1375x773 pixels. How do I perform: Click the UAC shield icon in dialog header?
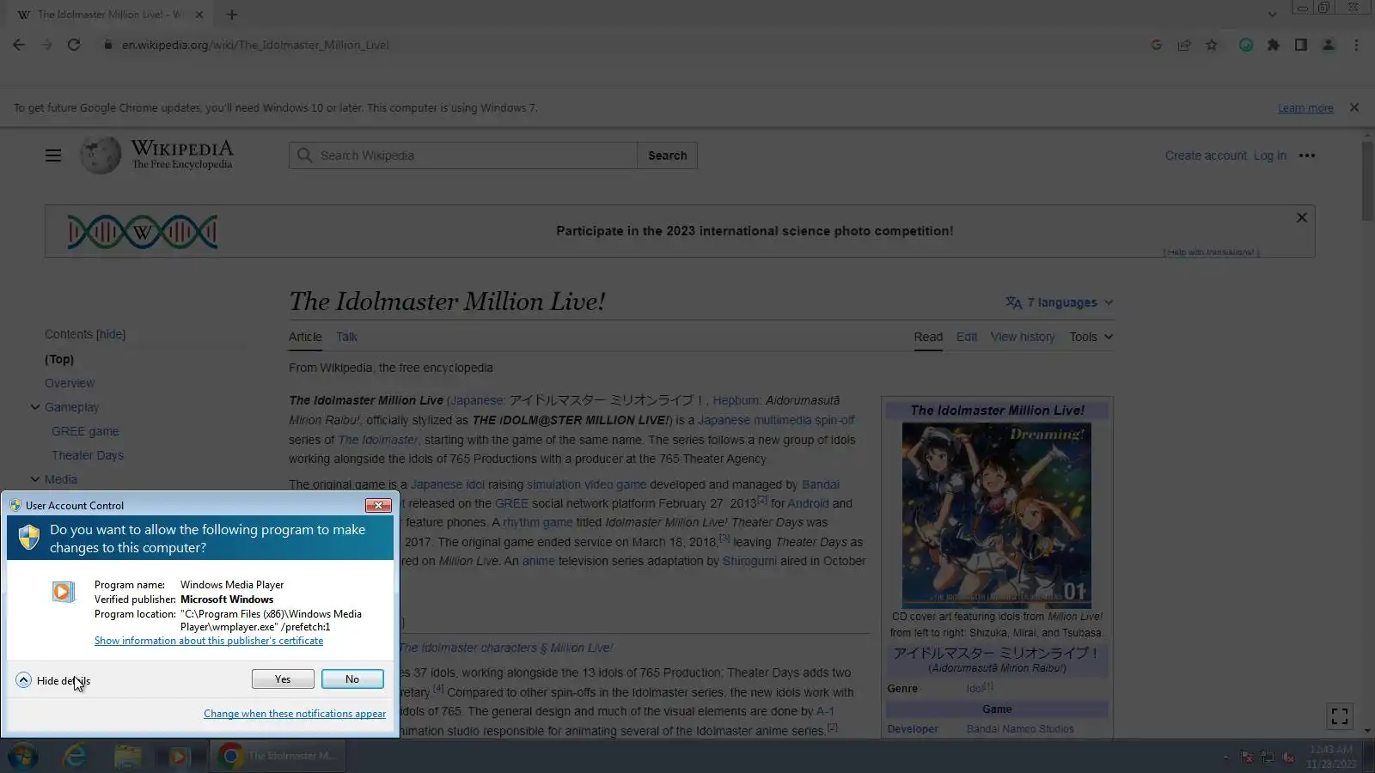point(29,538)
